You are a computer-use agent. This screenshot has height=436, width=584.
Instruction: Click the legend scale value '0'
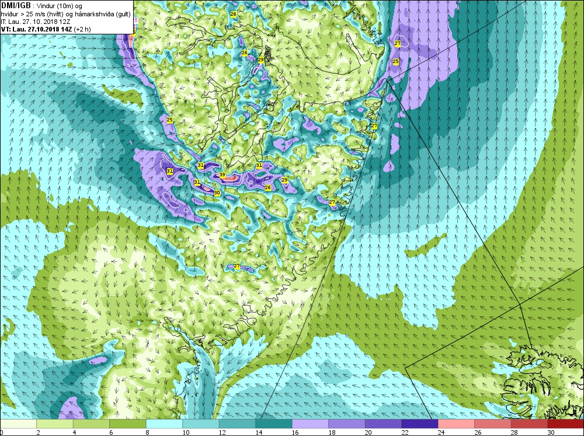tap(2, 432)
